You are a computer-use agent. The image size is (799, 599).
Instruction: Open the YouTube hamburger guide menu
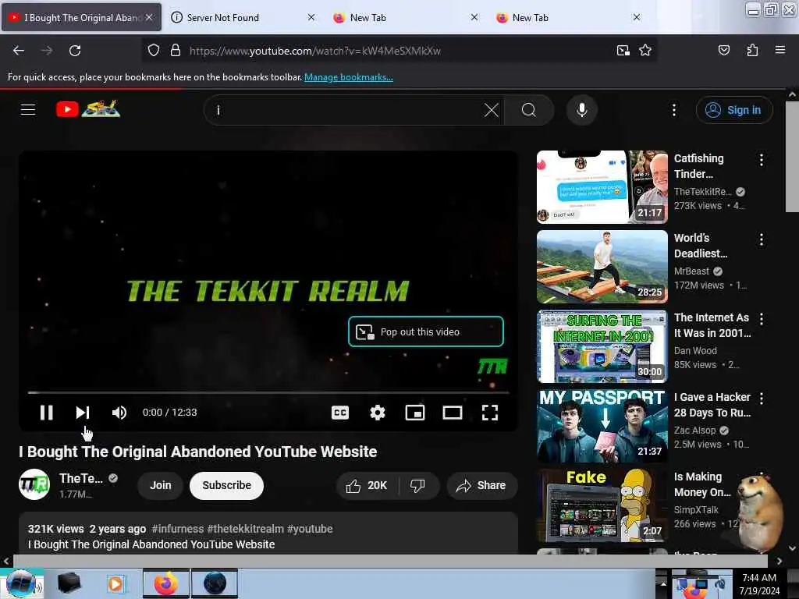28,109
